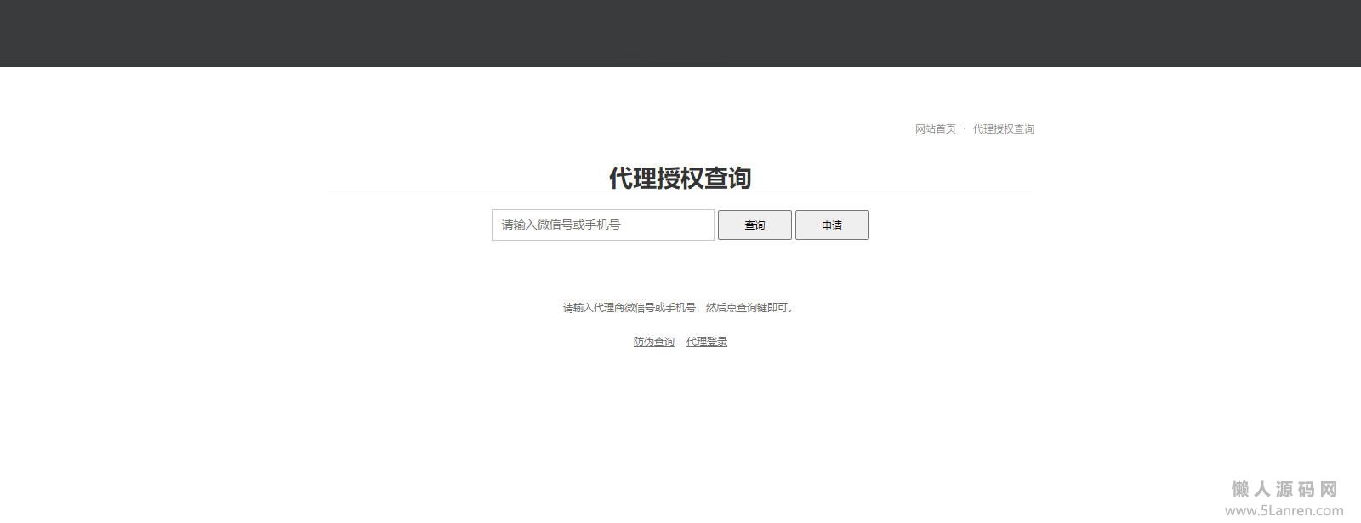Image resolution: width=1361 pixels, height=523 pixels.
Task: Focus the 请输入微信号或手机号 input field
Action: pyautogui.click(x=602, y=225)
